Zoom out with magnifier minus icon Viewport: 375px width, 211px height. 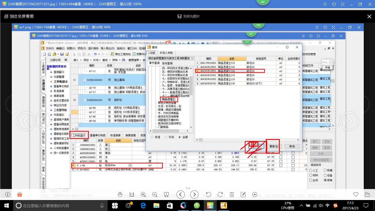155,195
